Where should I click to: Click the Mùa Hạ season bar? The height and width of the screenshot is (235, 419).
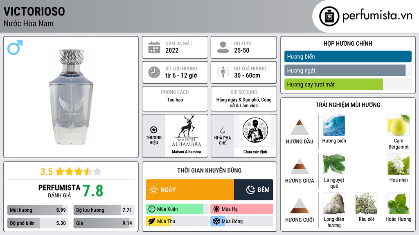242,209
